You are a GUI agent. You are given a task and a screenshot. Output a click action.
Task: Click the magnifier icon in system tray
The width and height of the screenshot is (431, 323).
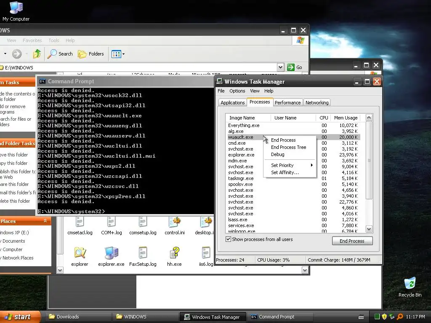coord(400,317)
